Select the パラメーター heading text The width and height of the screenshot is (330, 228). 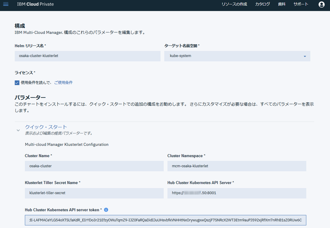tap(30, 97)
